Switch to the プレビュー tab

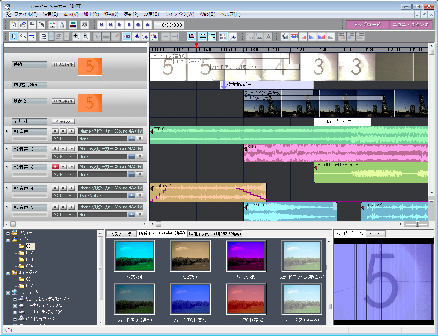(x=375, y=234)
